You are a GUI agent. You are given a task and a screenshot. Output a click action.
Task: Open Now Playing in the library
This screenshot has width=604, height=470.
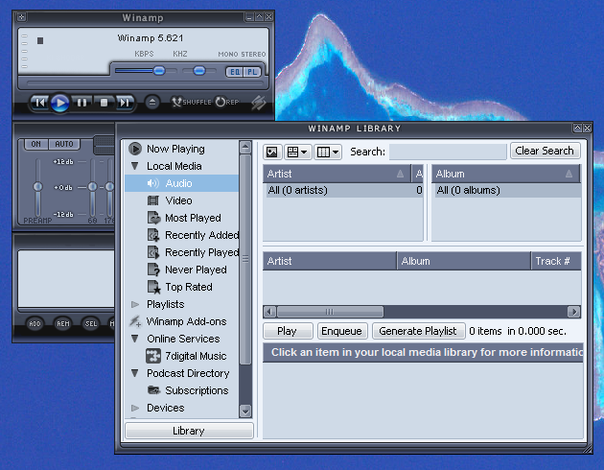coord(175,149)
